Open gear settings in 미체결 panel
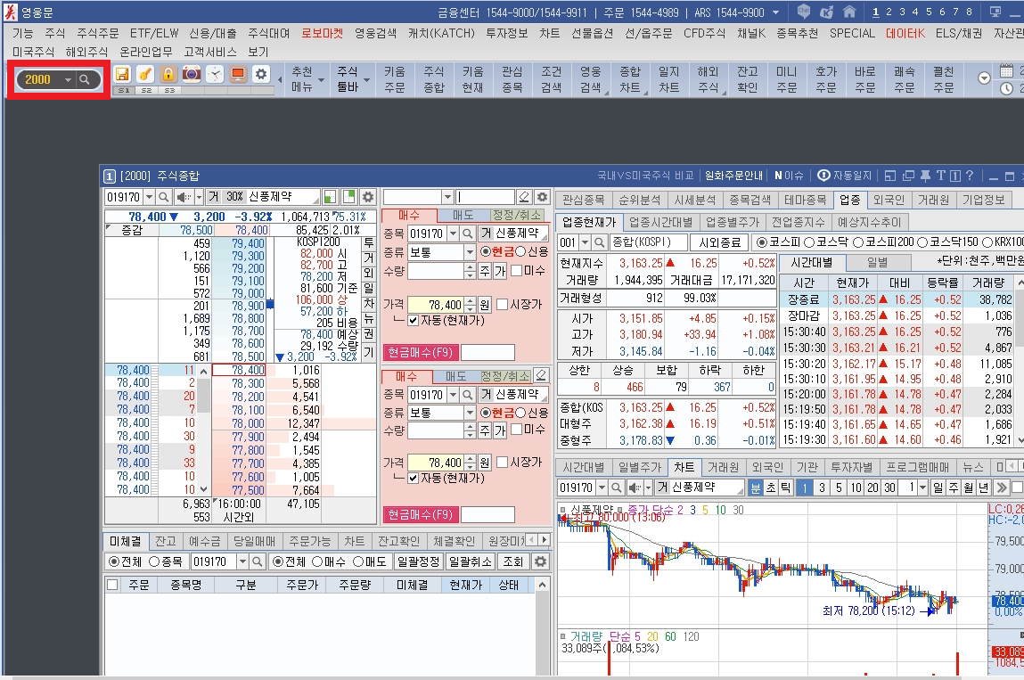Screen dimensions: 1024x680 tap(540, 561)
